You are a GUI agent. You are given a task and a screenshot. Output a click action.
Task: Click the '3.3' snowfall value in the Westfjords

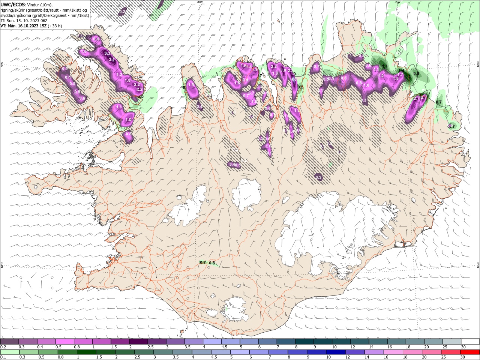(x=107, y=53)
